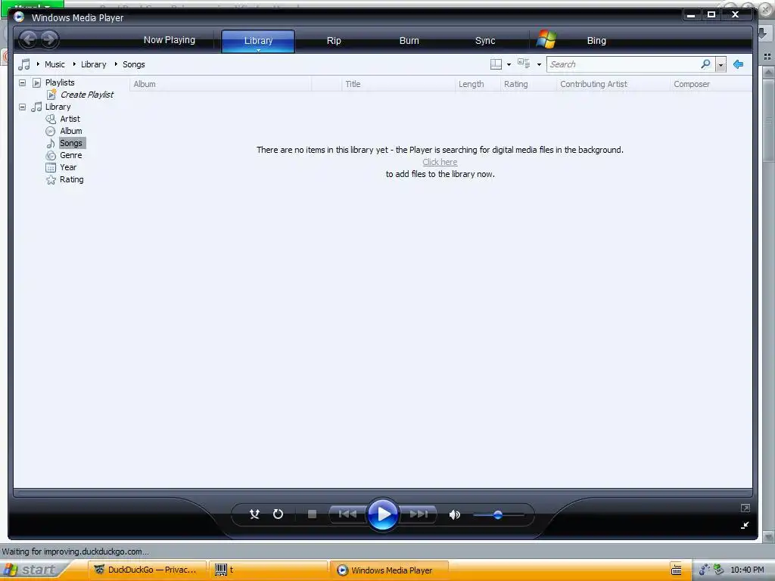Click the keyboard icon in taskbar
Screen dimensions: 775x581
677,570
